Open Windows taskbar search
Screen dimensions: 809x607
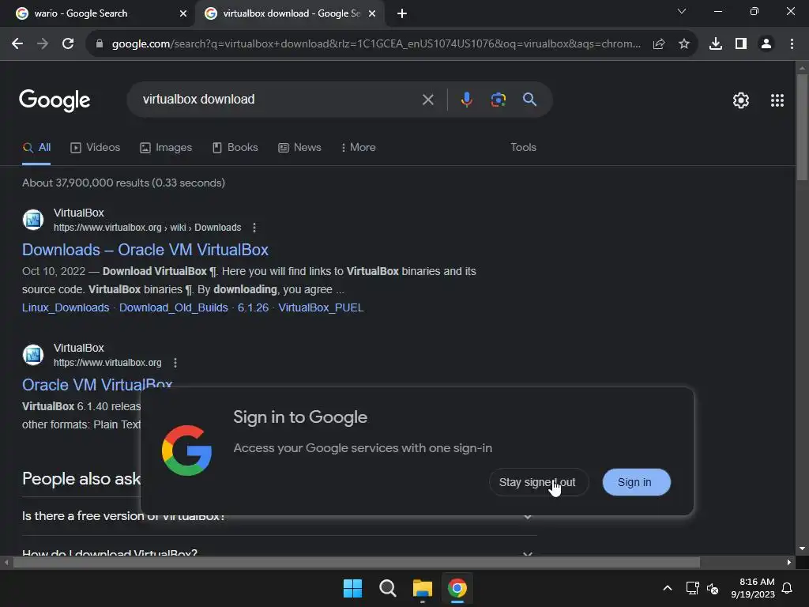click(x=387, y=588)
